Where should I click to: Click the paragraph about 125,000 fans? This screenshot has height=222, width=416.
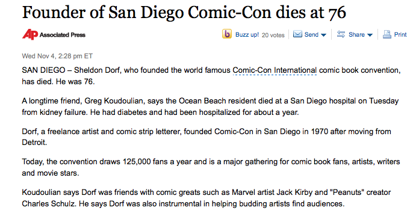click(211, 167)
